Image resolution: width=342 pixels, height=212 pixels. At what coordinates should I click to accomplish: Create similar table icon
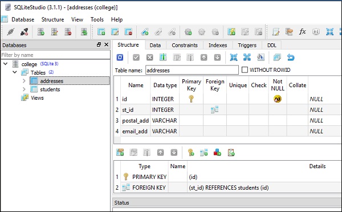(277, 58)
